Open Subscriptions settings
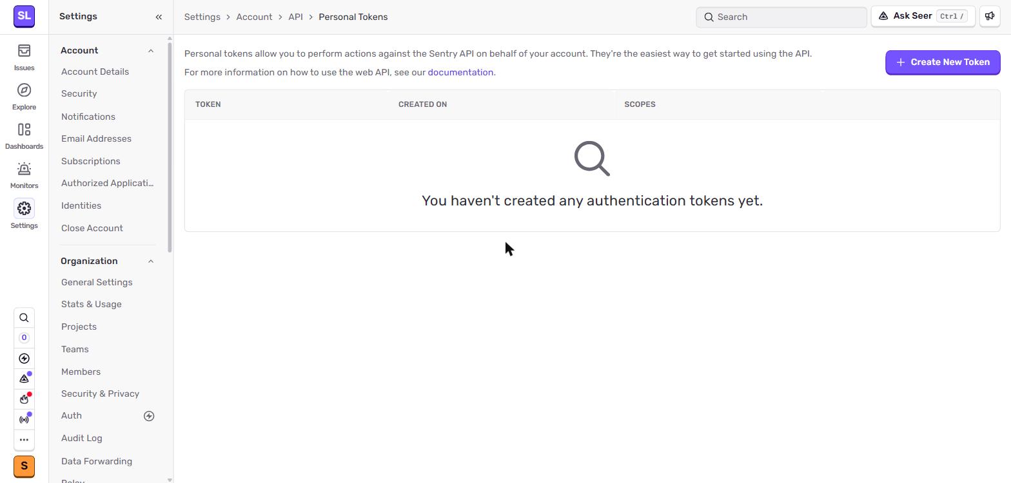 pyautogui.click(x=90, y=161)
